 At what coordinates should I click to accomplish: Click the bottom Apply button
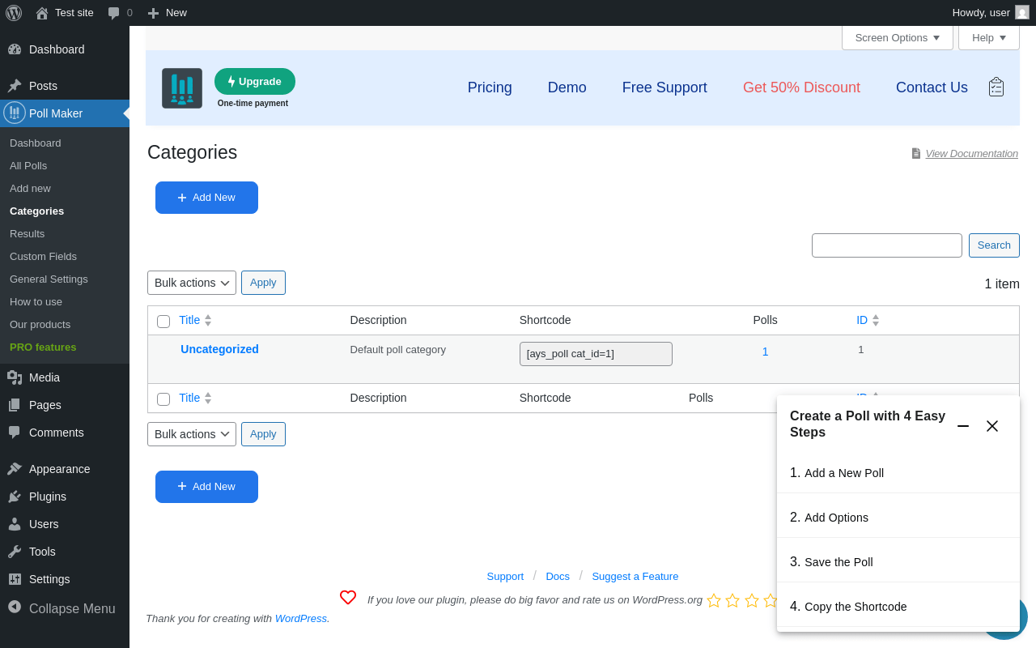(263, 434)
